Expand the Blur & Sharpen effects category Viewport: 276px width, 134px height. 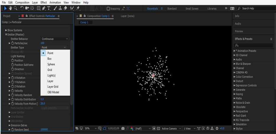coord(234,64)
